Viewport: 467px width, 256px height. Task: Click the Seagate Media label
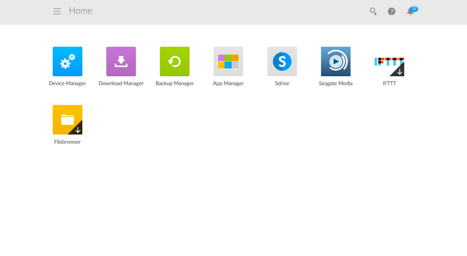coord(336,83)
